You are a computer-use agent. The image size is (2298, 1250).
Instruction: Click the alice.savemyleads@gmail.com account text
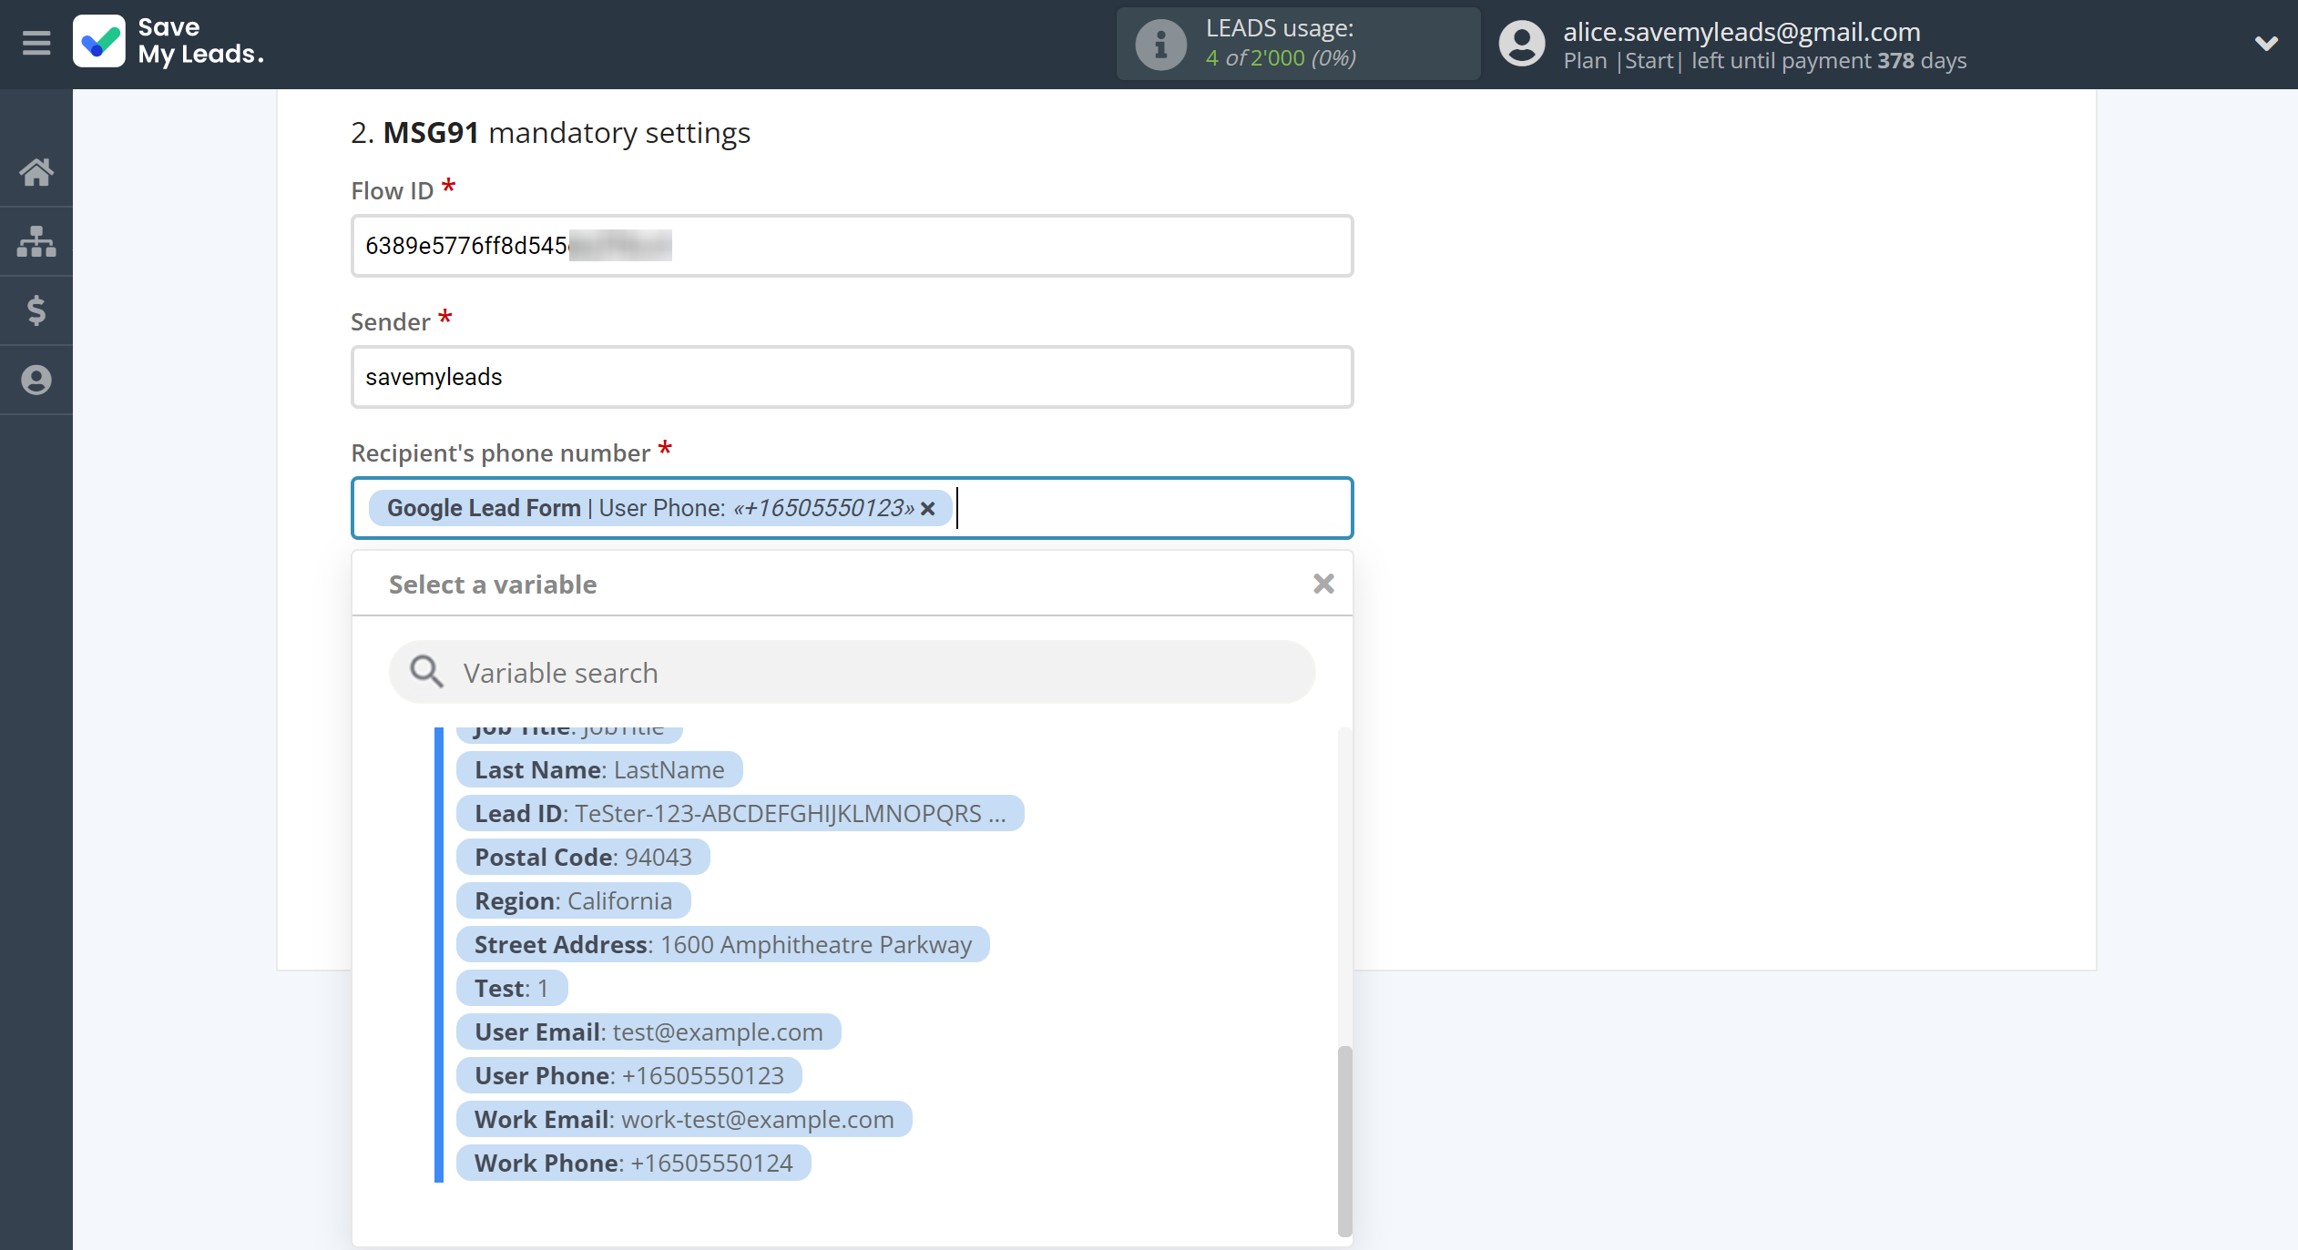coord(1741,32)
